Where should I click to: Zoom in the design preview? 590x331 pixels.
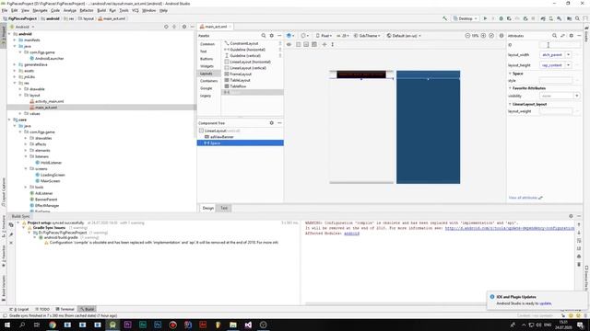483,36
